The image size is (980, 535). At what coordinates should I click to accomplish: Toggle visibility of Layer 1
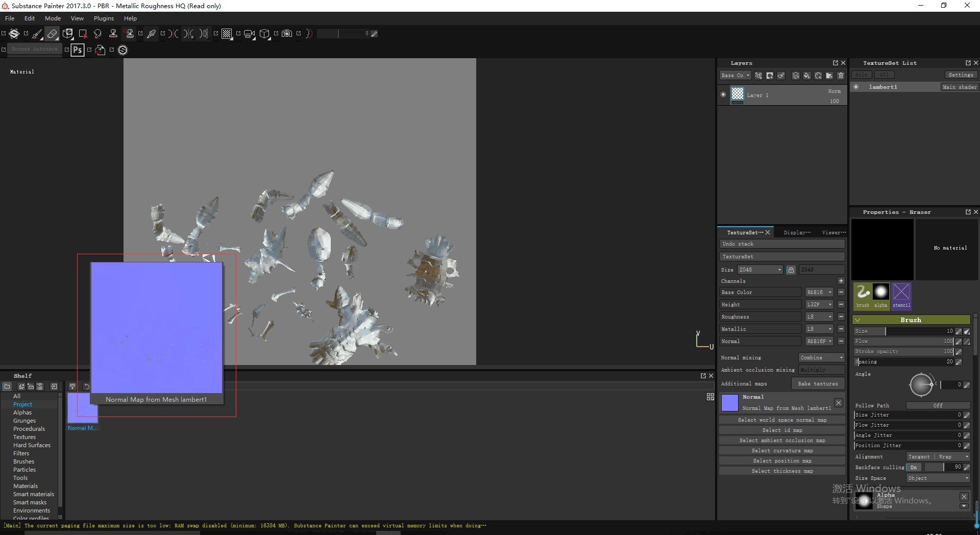[x=723, y=94]
